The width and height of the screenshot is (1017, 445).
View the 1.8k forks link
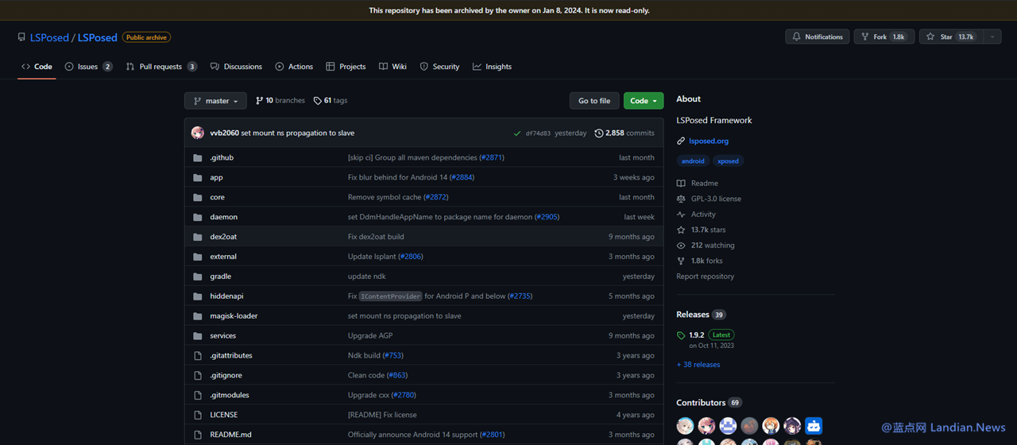700,261
